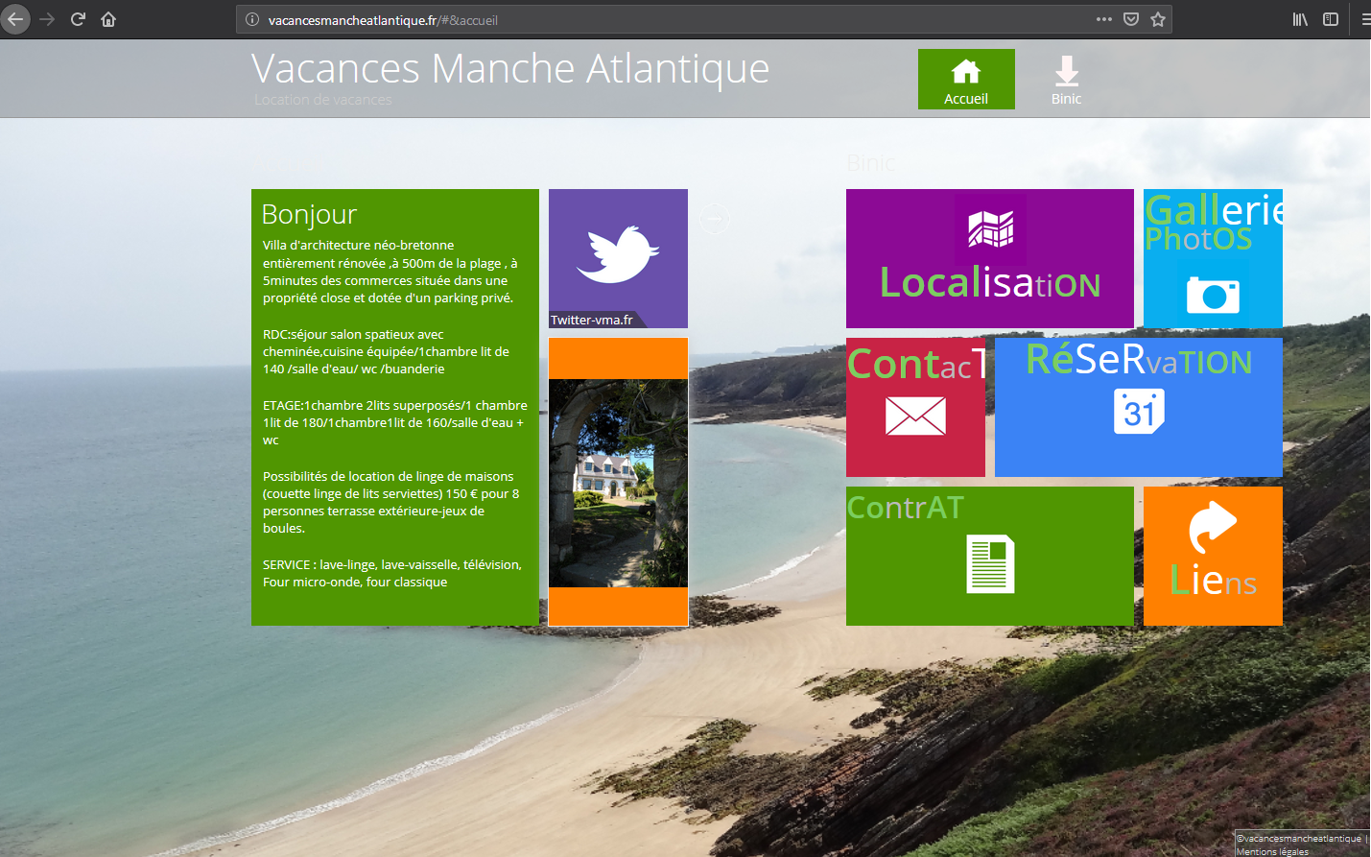Open the Contact tile
Image resolution: width=1371 pixels, height=857 pixels.
point(915,407)
